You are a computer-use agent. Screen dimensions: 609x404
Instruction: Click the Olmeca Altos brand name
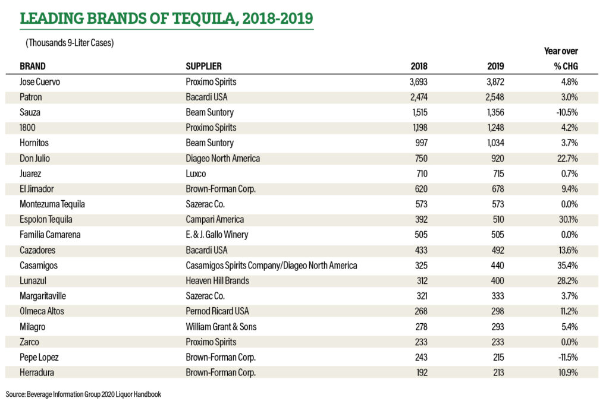(42, 311)
